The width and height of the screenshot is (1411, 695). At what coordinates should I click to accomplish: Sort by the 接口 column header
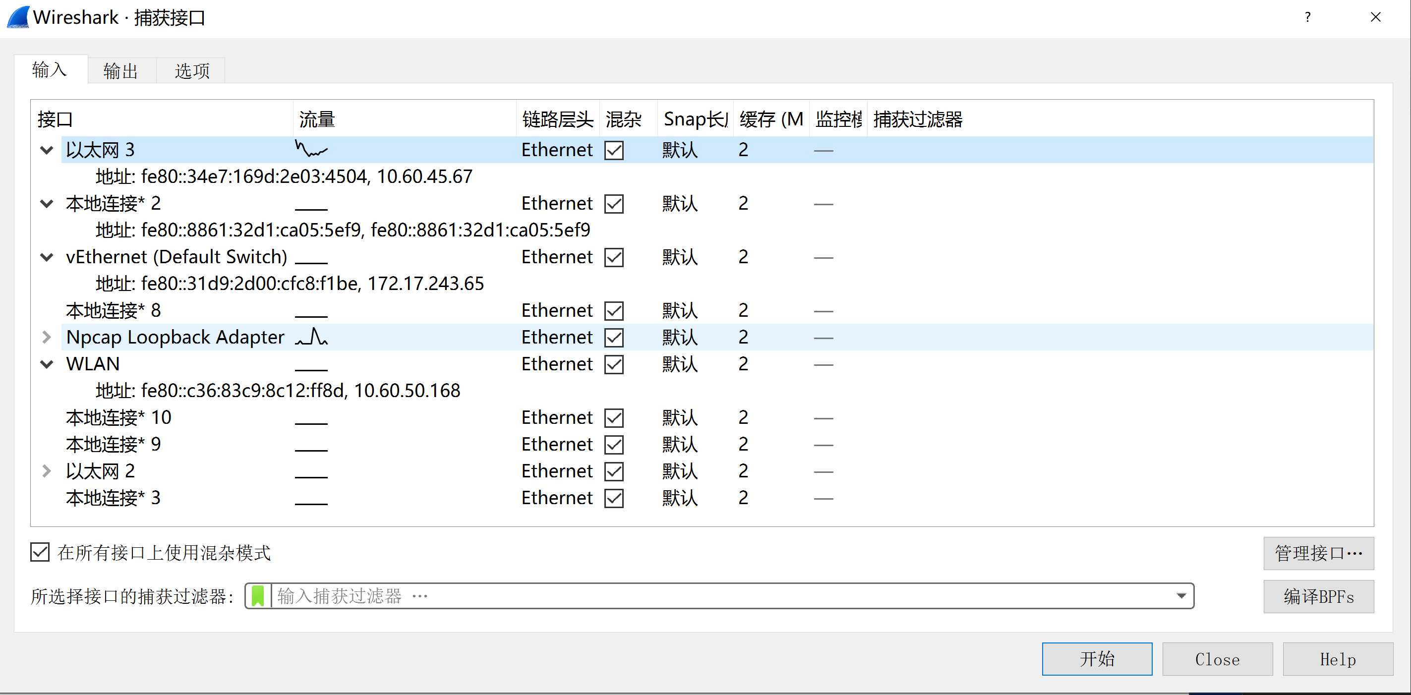(163, 119)
